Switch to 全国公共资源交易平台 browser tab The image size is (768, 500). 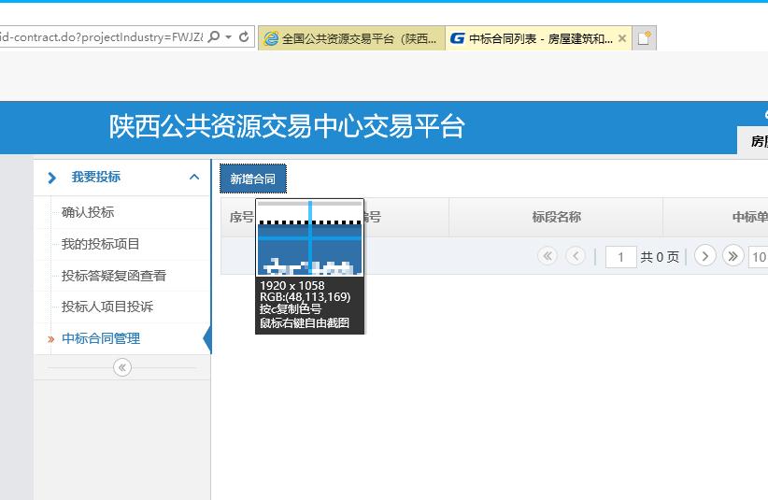(350, 38)
